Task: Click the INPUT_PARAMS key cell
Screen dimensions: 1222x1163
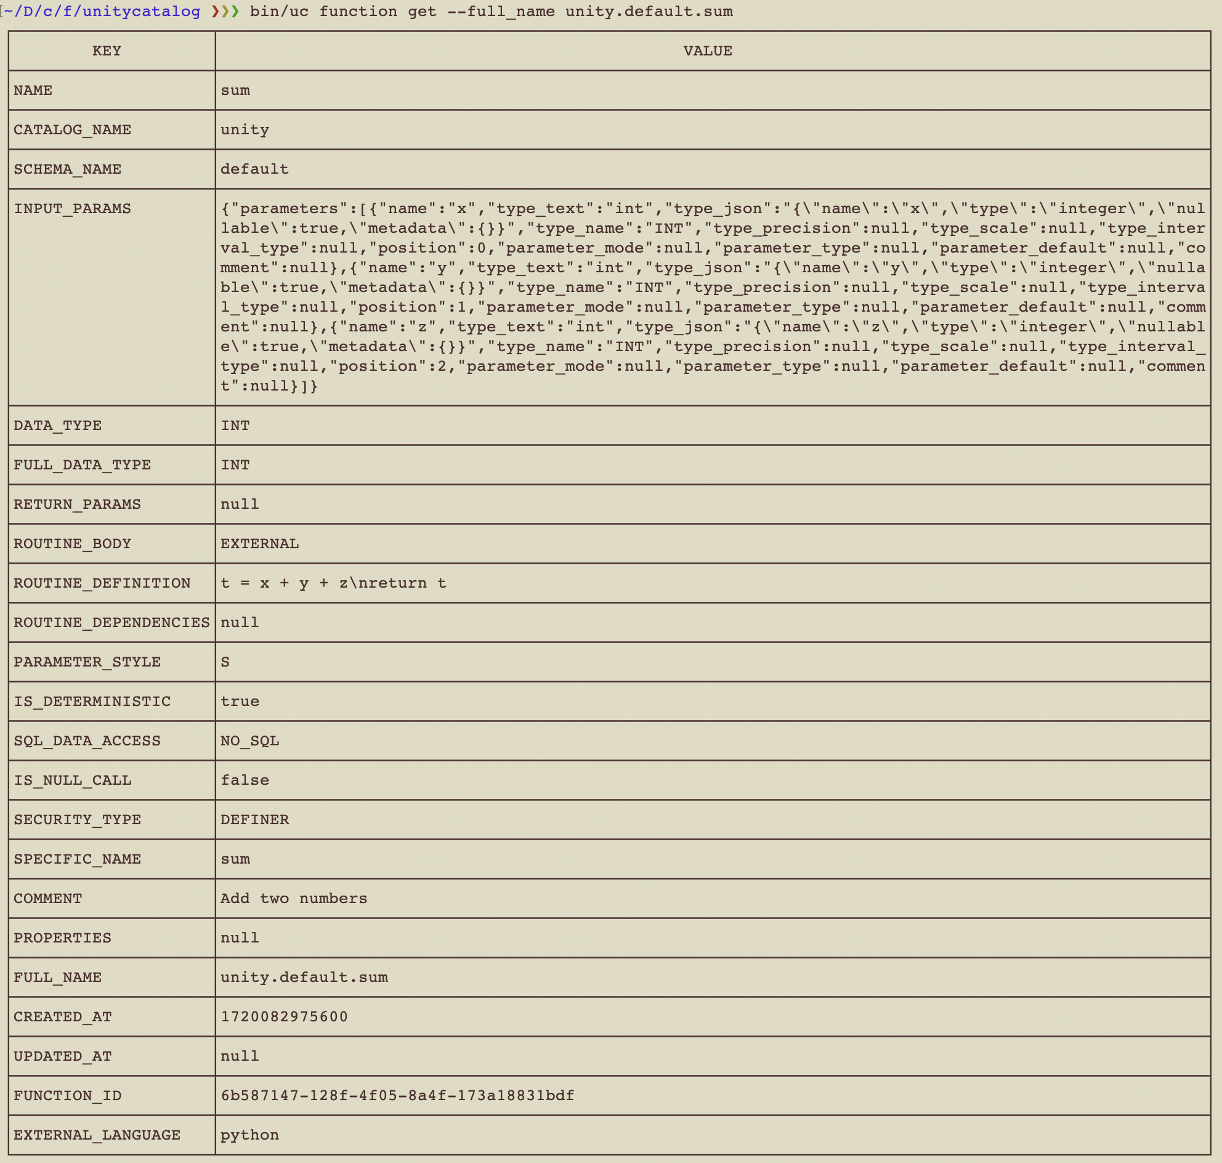Action: 112,298
